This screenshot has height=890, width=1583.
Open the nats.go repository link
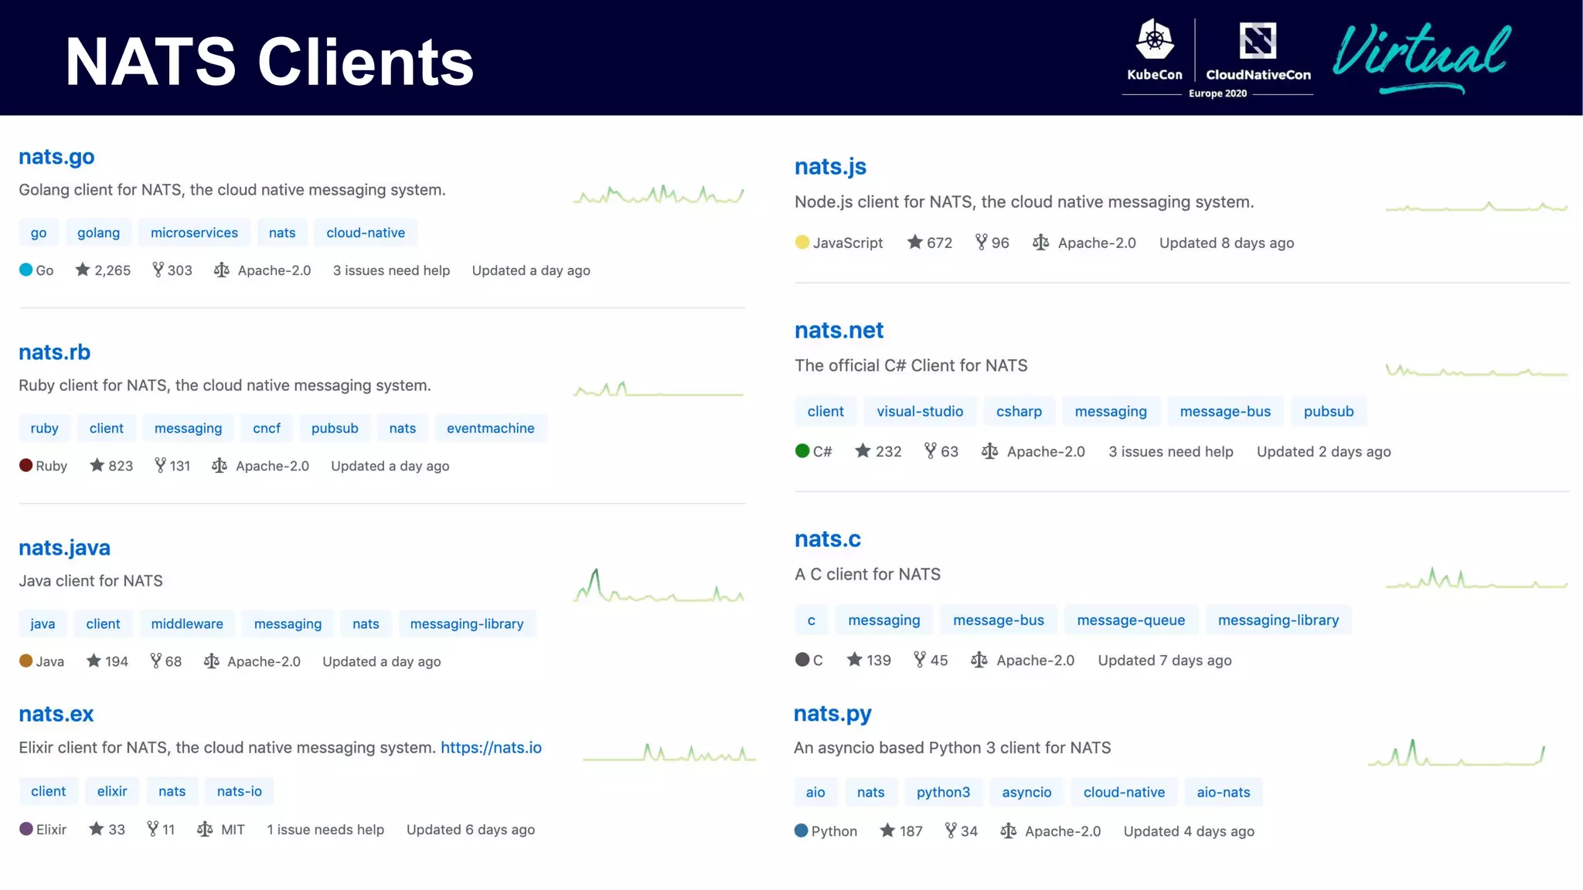(56, 156)
